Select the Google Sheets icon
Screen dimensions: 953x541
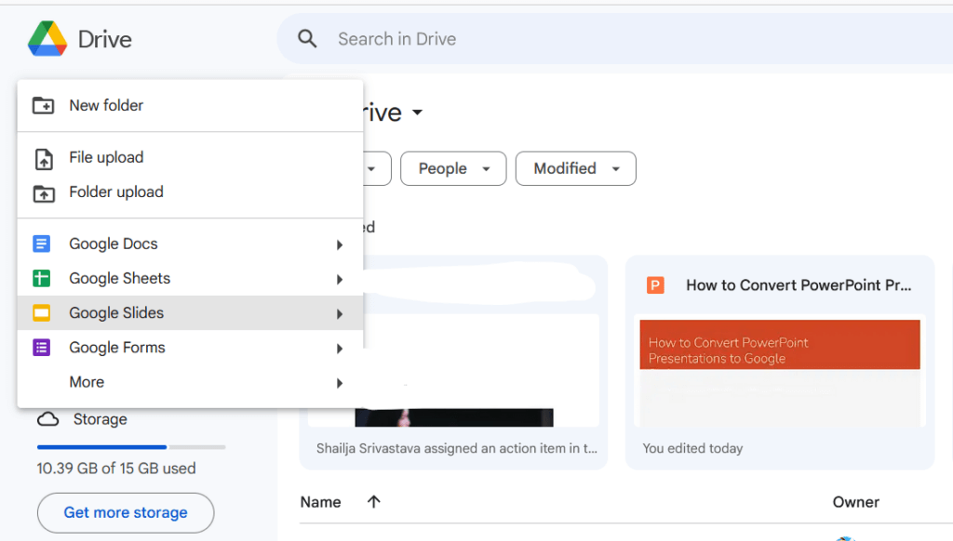click(x=41, y=278)
